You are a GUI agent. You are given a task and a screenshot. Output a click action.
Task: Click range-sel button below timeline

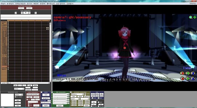point(28,90)
